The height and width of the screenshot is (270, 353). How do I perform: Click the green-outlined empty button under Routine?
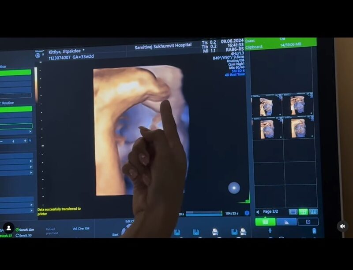[16, 126]
